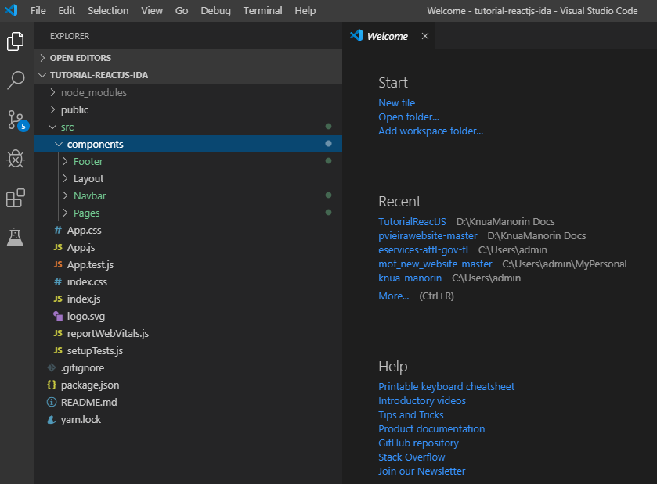Viewport: 657px width, 484px height.
Task: Collapse the TUTORIAL-REACTJS-IDA section
Action: point(188,75)
